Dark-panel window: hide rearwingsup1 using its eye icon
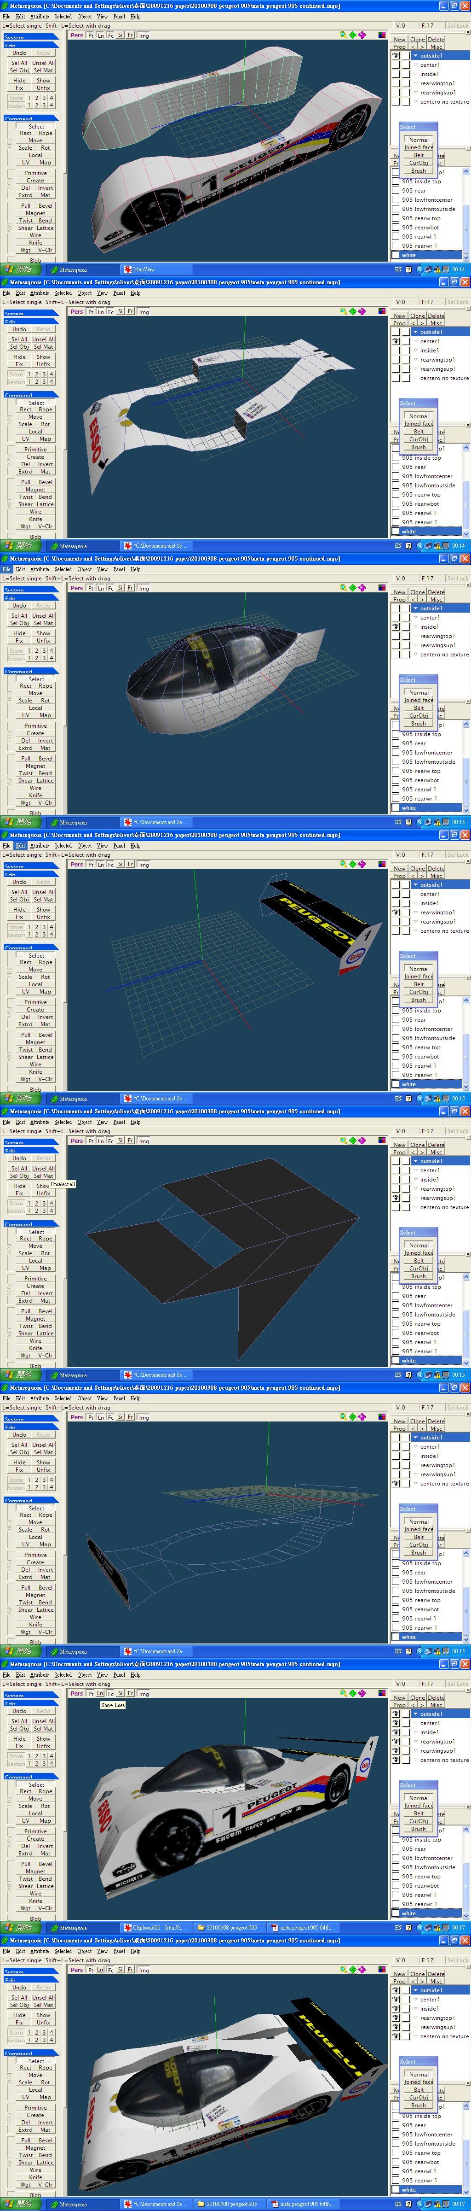Image resolution: width=471 pixels, height=2211 pixels. [x=396, y=1197]
